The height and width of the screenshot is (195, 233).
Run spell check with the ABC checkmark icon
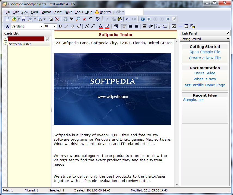98,19
